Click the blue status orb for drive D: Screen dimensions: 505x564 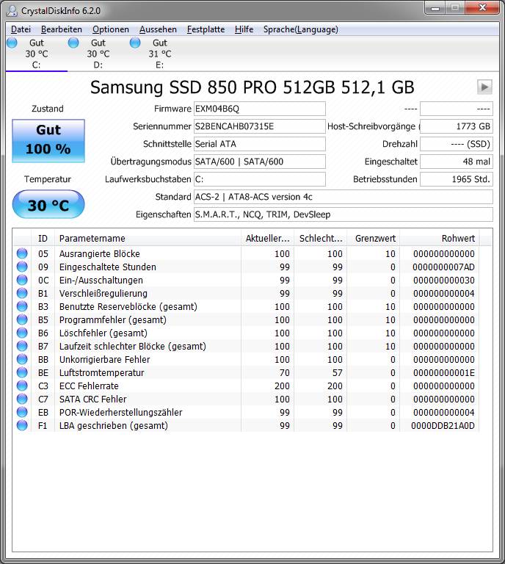coord(73,43)
